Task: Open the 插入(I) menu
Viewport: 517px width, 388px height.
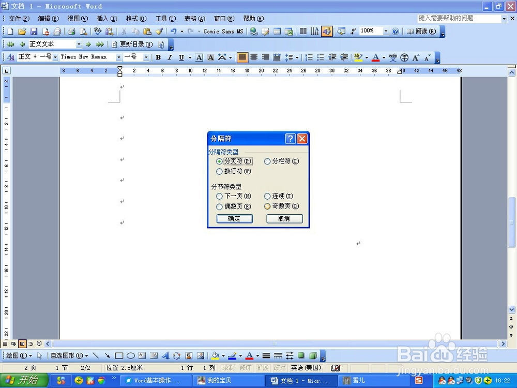Action: click(107, 19)
